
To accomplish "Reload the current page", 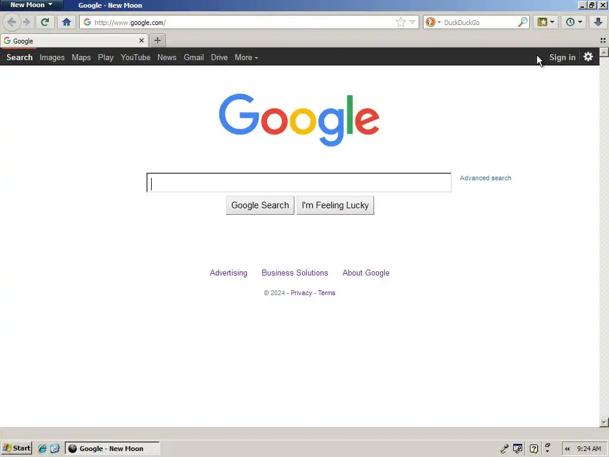I will (x=45, y=22).
